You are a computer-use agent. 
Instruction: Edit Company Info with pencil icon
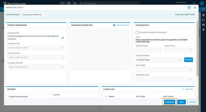pos(63,38)
